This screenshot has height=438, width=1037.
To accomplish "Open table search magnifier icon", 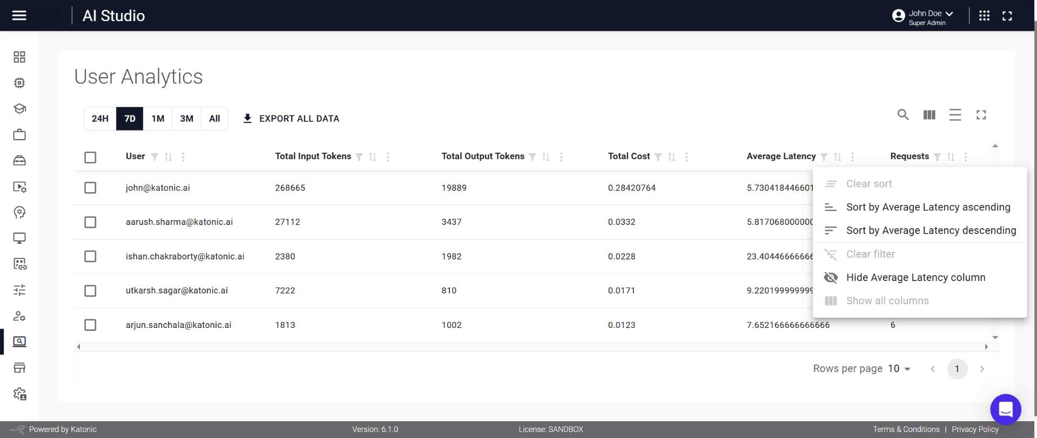I will [903, 114].
